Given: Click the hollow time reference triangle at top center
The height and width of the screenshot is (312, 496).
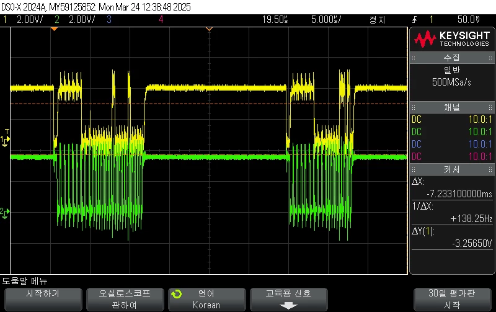Looking at the screenshot, I should coord(209,29).
